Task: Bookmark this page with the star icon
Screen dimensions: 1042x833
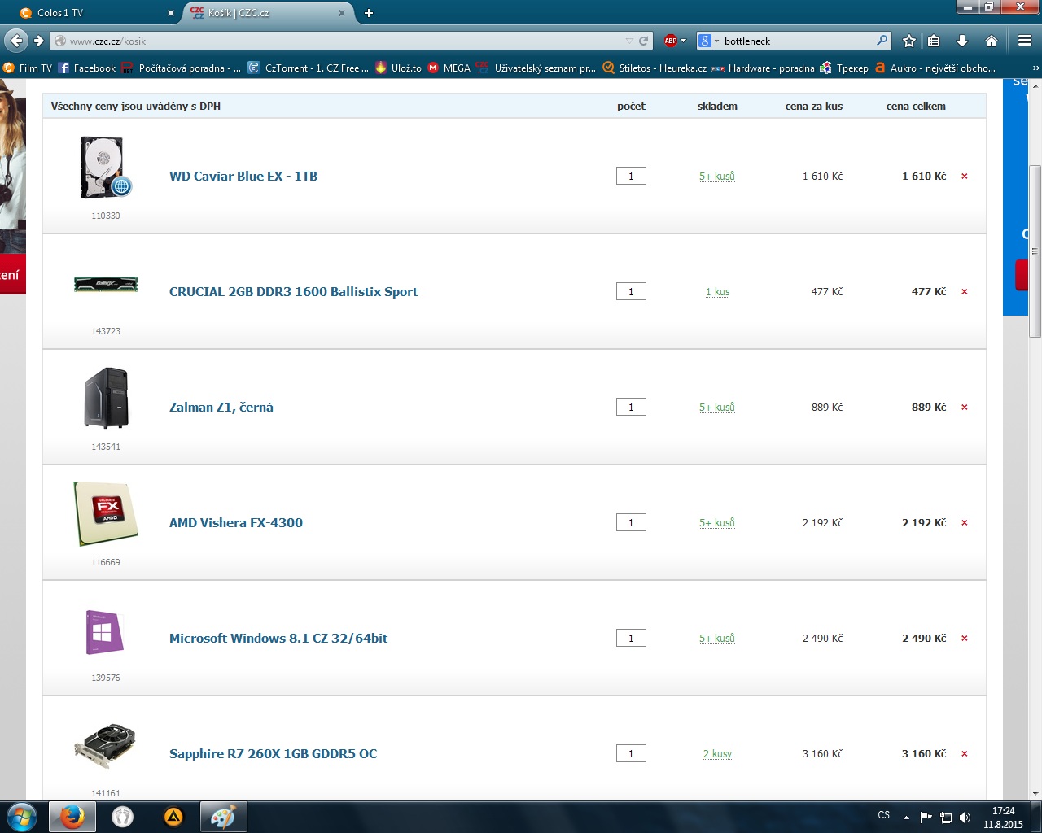Action: click(x=909, y=41)
